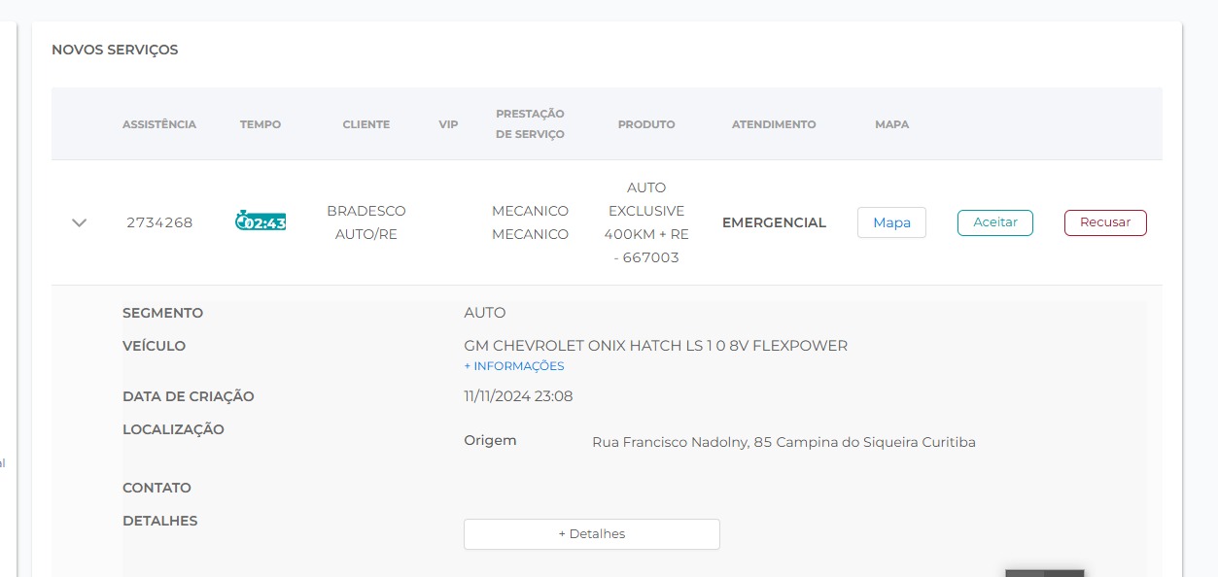Click the AUTO segment value
1218x577 pixels.
(485, 313)
